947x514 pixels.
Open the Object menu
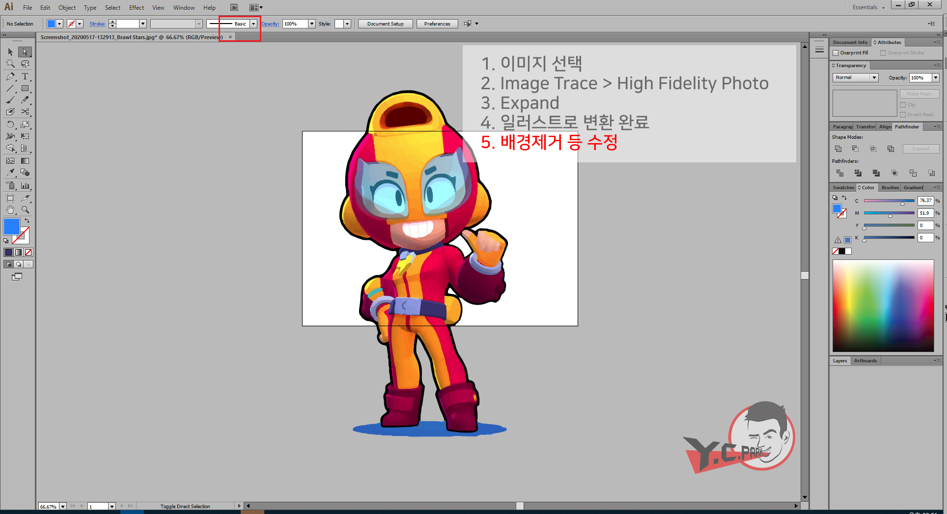[67, 7]
